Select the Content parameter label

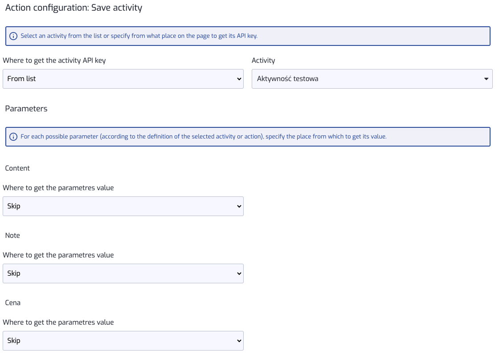(x=17, y=168)
